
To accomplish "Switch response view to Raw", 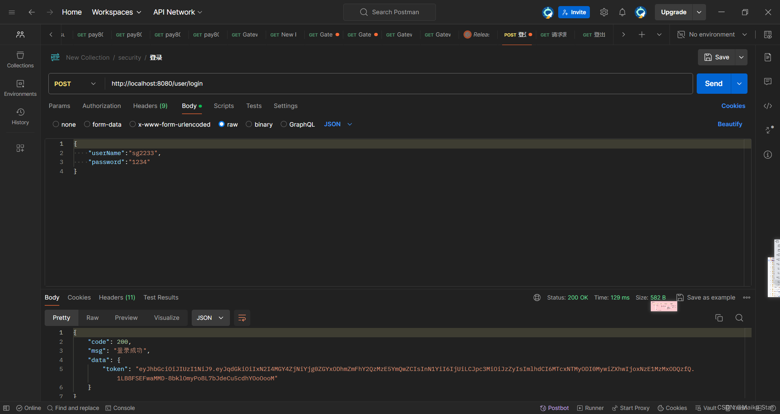I will point(93,318).
